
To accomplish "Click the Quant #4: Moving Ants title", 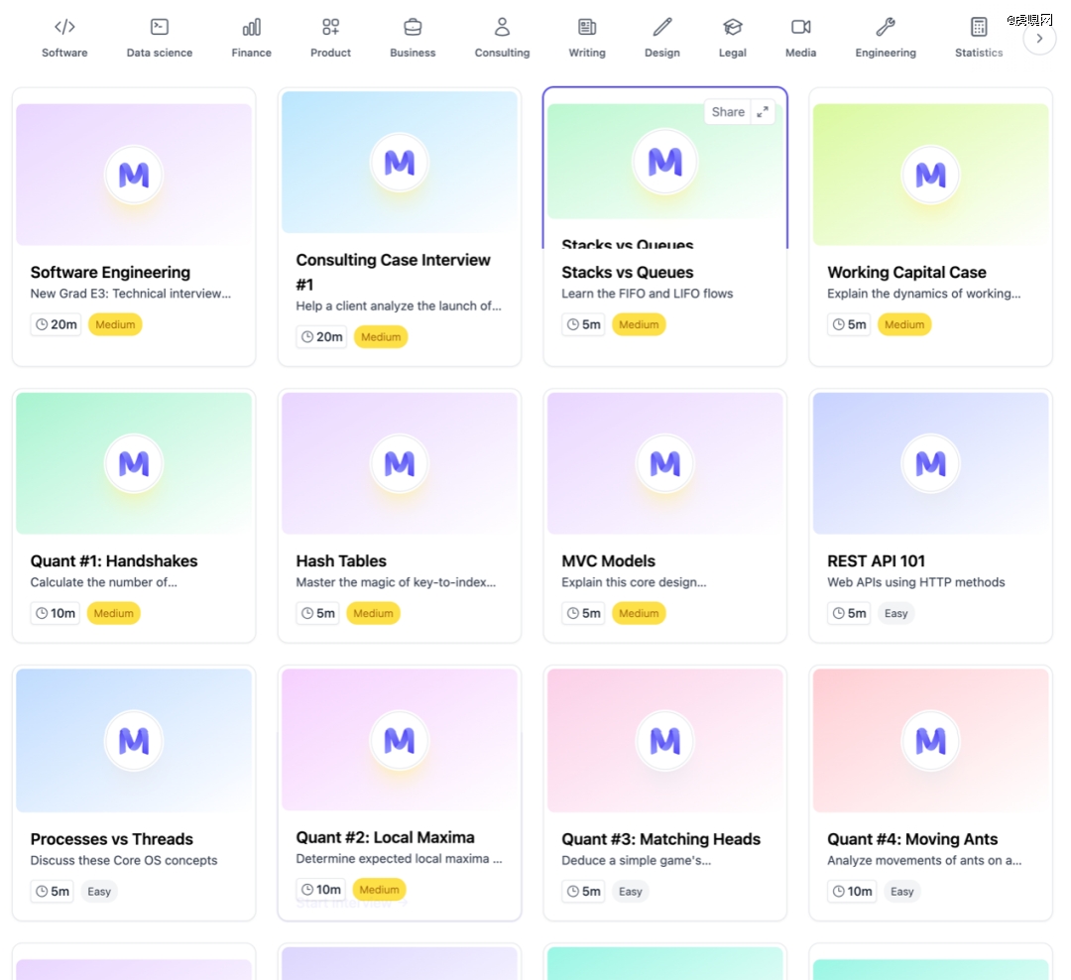I will (x=912, y=839).
